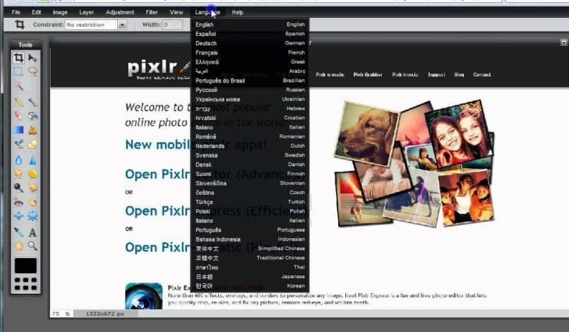569x332 pixels.
Task: Select the Spot Heal tool
Action: click(x=32, y=202)
